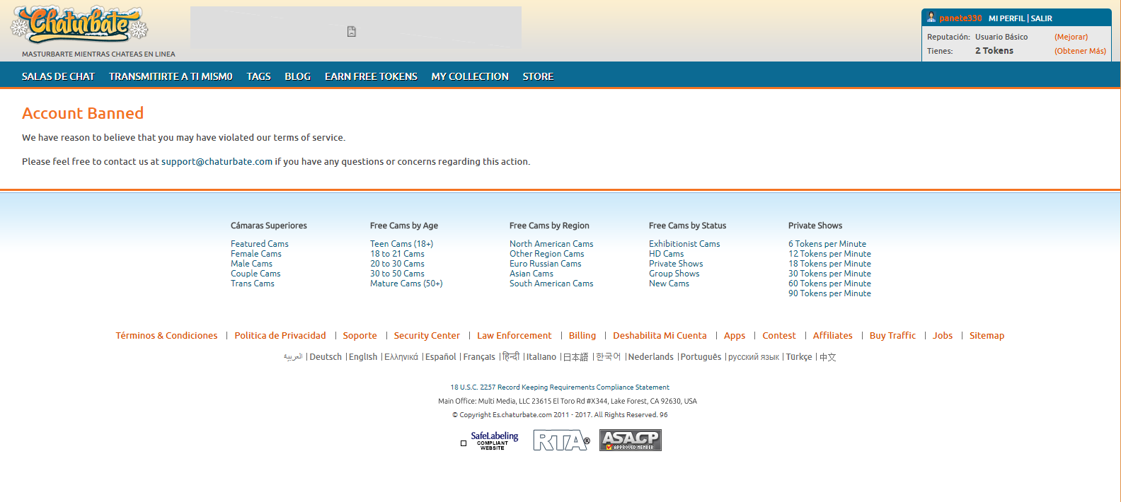
Task: Open the Law Enforcement footer link
Action: point(514,336)
